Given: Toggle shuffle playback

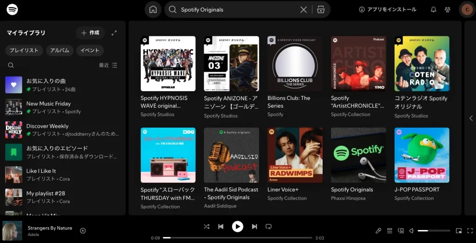Looking at the screenshot, I should click(x=206, y=227).
